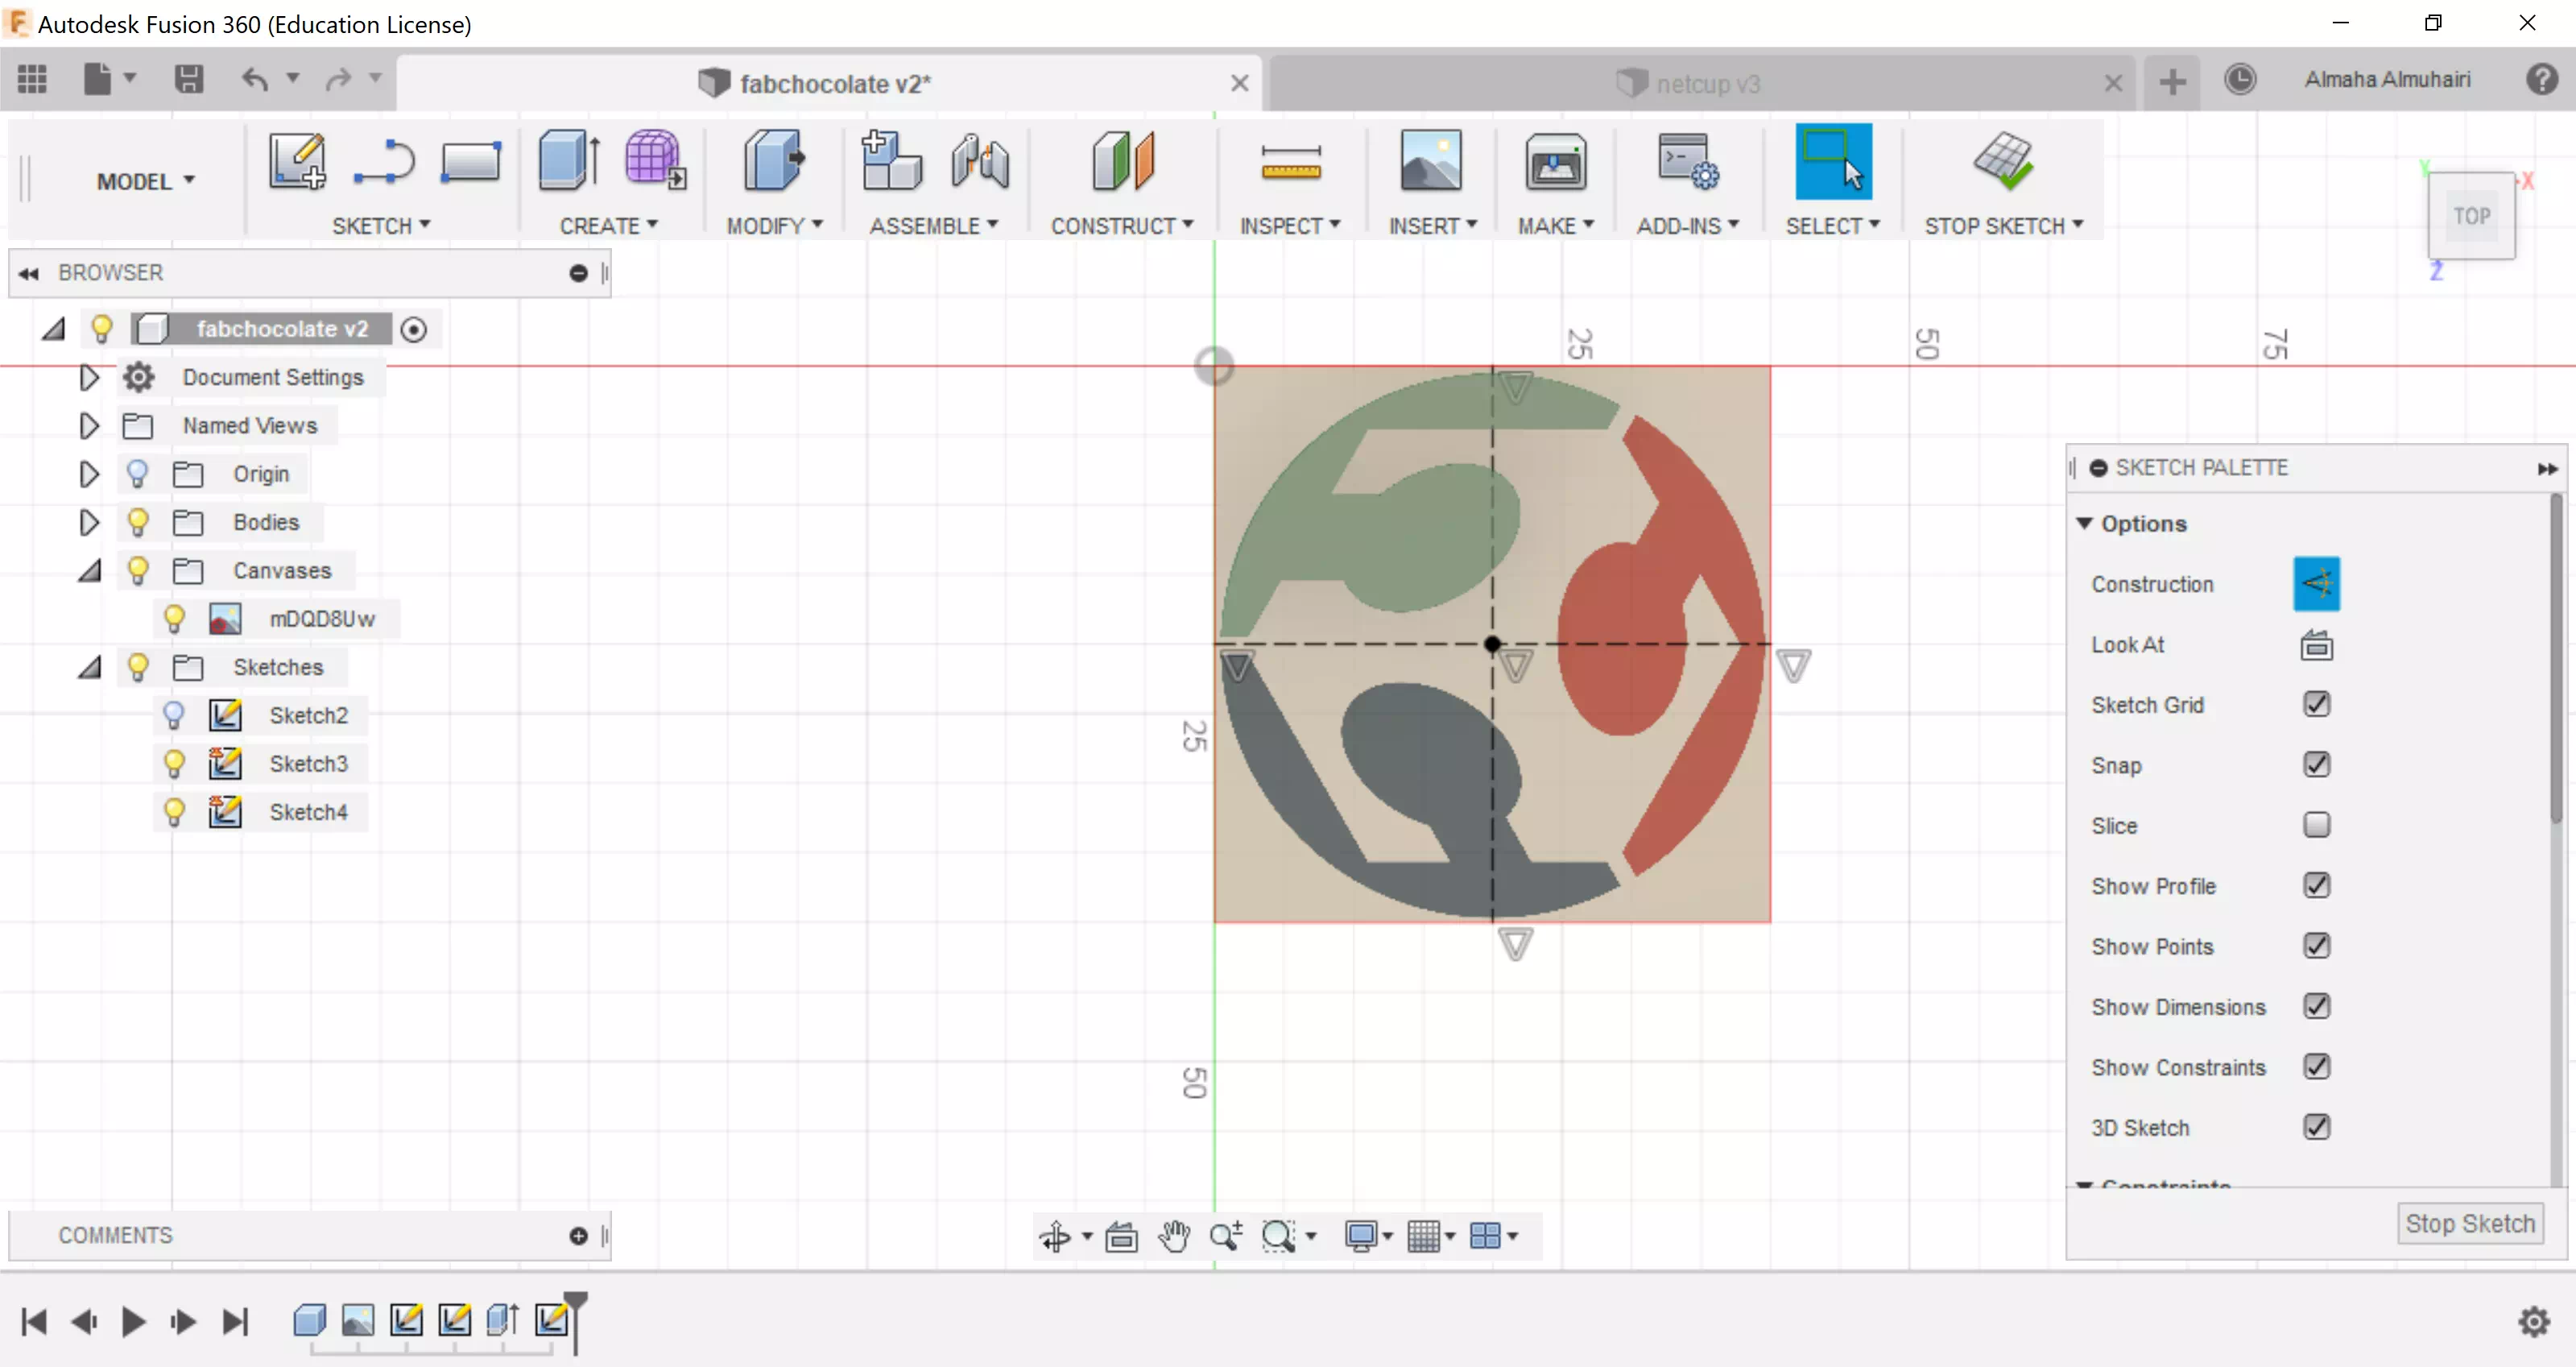Click the Extrude tool icon

coord(568,161)
